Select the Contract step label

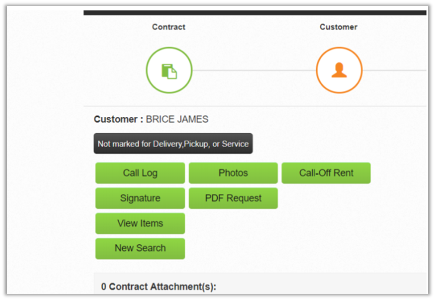point(168,27)
